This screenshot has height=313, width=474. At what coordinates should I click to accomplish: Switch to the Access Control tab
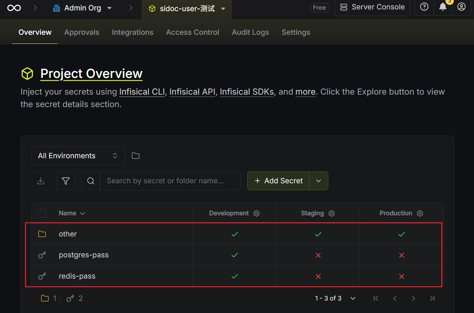point(192,32)
